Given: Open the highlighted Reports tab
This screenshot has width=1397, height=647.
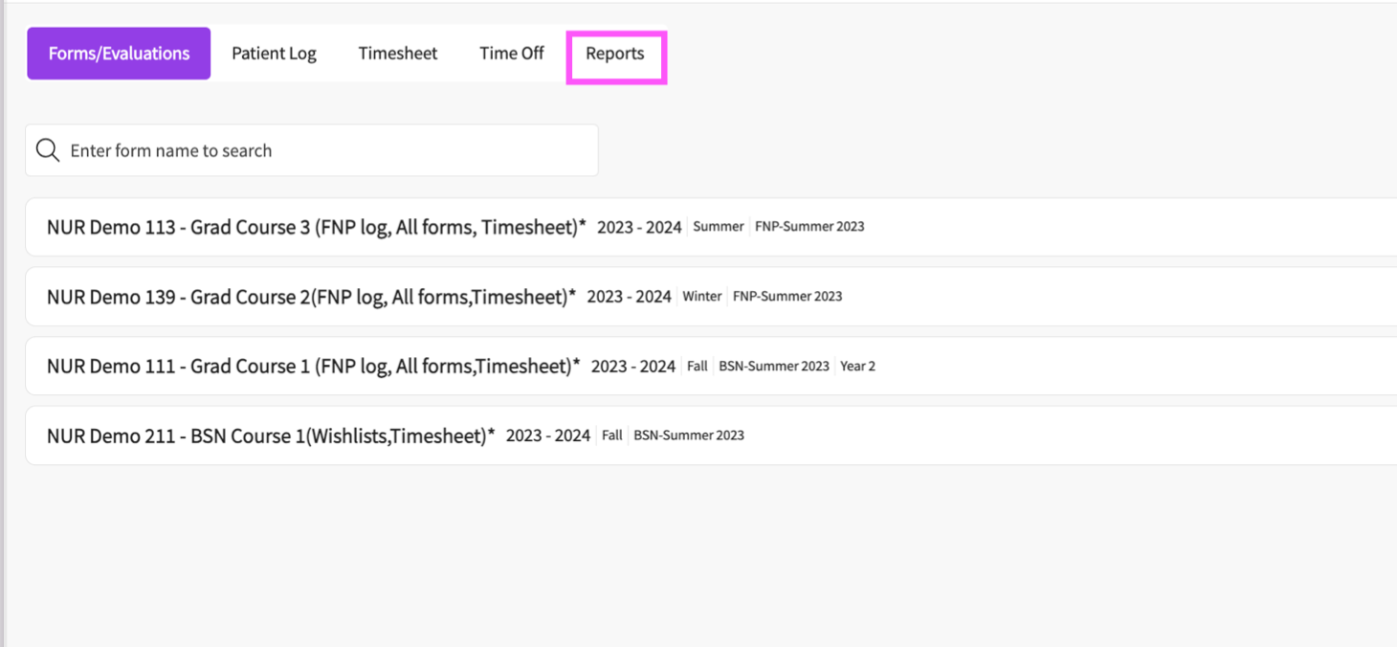Looking at the screenshot, I should (x=615, y=54).
